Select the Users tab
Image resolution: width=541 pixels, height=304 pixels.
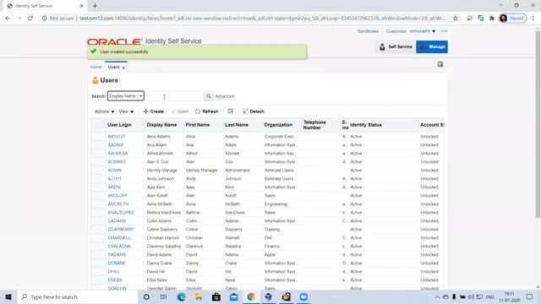pos(113,67)
